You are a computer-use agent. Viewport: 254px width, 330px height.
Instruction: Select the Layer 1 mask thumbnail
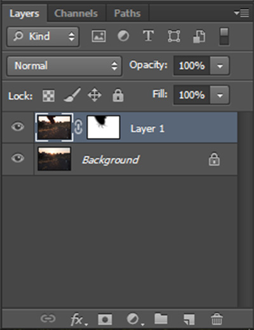pos(104,127)
